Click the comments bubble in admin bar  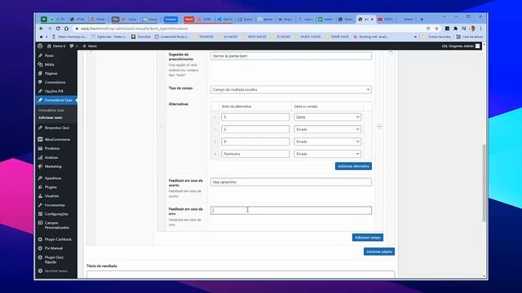72,46
